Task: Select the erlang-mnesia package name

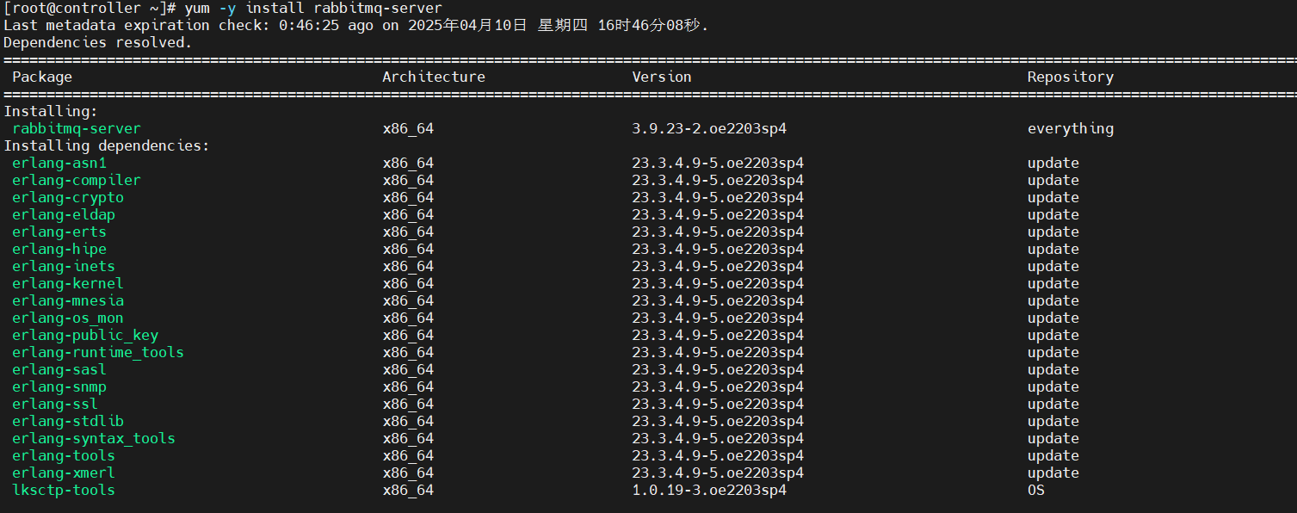Action: (67, 300)
